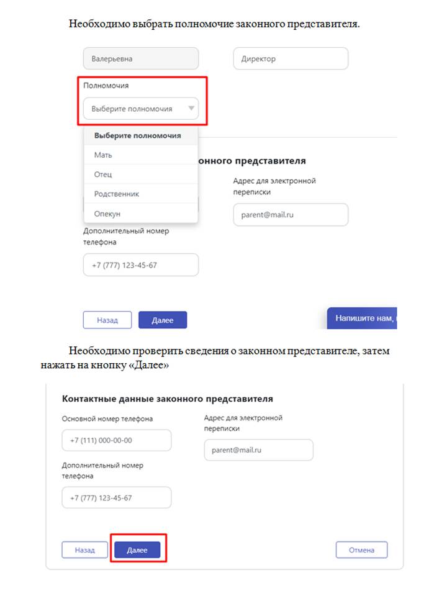Click the Отмена button
Image resolution: width=447 pixels, height=596 pixels.
[x=361, y=550]
